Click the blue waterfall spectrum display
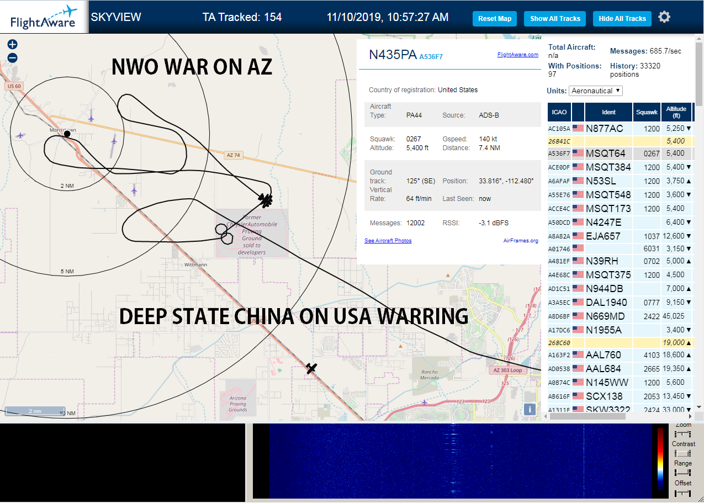The width and height of the screenshot is (704, 503). pyautogui.click(x=460, y=462)
